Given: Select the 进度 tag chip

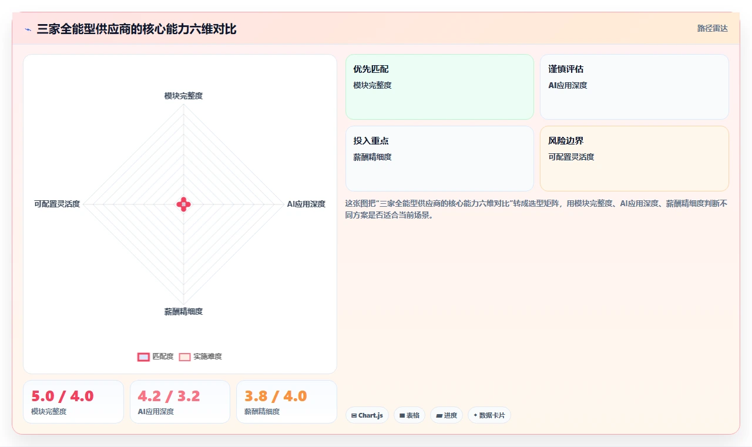Looking at the screenshot, I should coord(446,415).
